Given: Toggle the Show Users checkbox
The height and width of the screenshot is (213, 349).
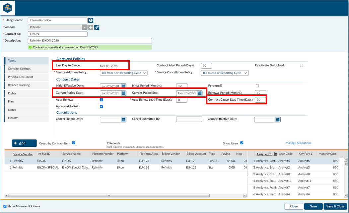Looking at the screenshot, I should click(x=242, y=143).
